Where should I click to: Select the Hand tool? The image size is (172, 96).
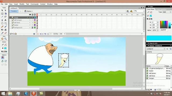click(x=2, y=39)
